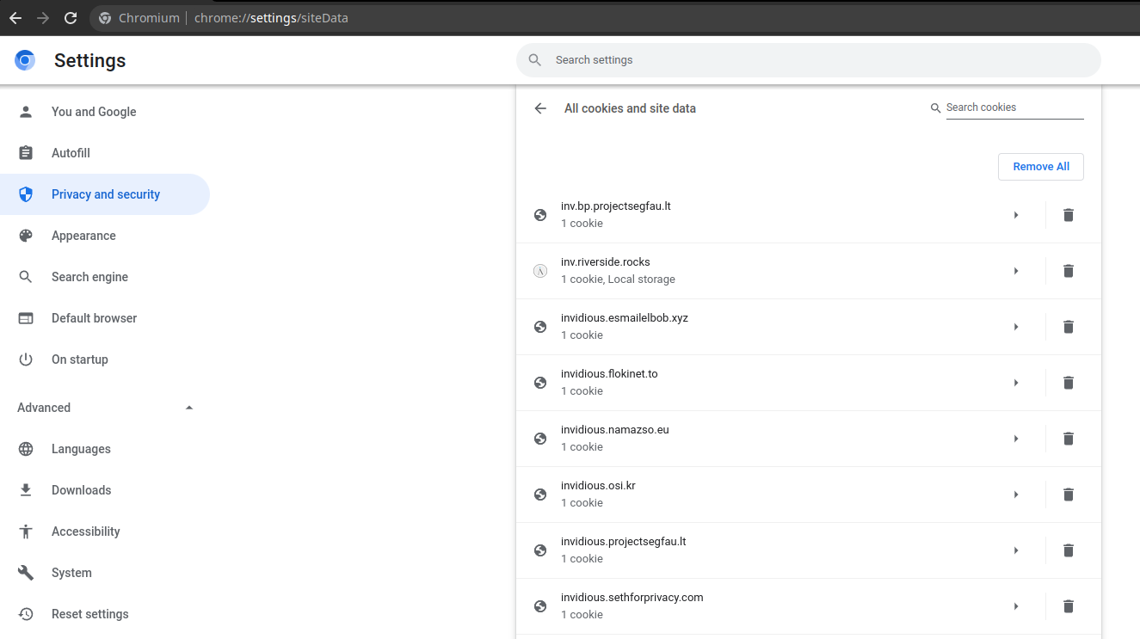Click the browser forward arrow

tap(43, 17)
